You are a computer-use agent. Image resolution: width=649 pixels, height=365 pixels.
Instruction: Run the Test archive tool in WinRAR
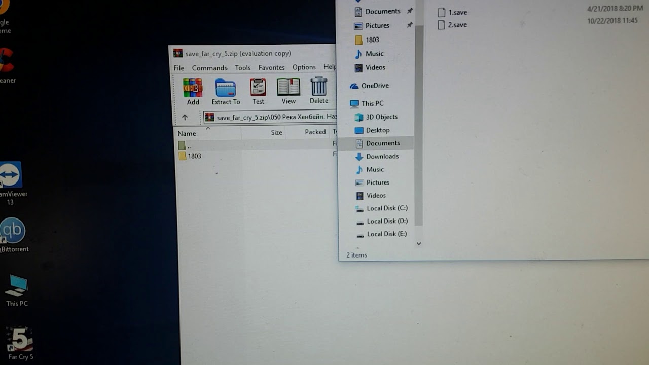258,91
